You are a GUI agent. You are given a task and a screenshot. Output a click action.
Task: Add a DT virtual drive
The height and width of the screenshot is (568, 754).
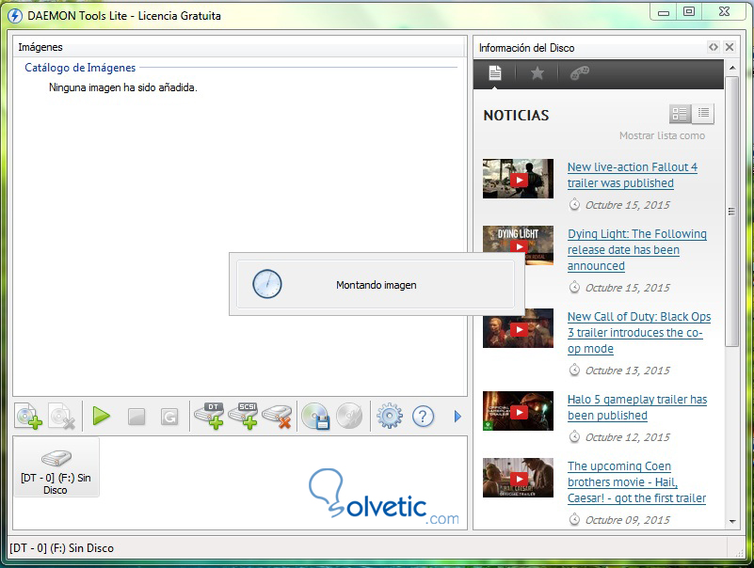pyautogui.click(x=209, y=416)
